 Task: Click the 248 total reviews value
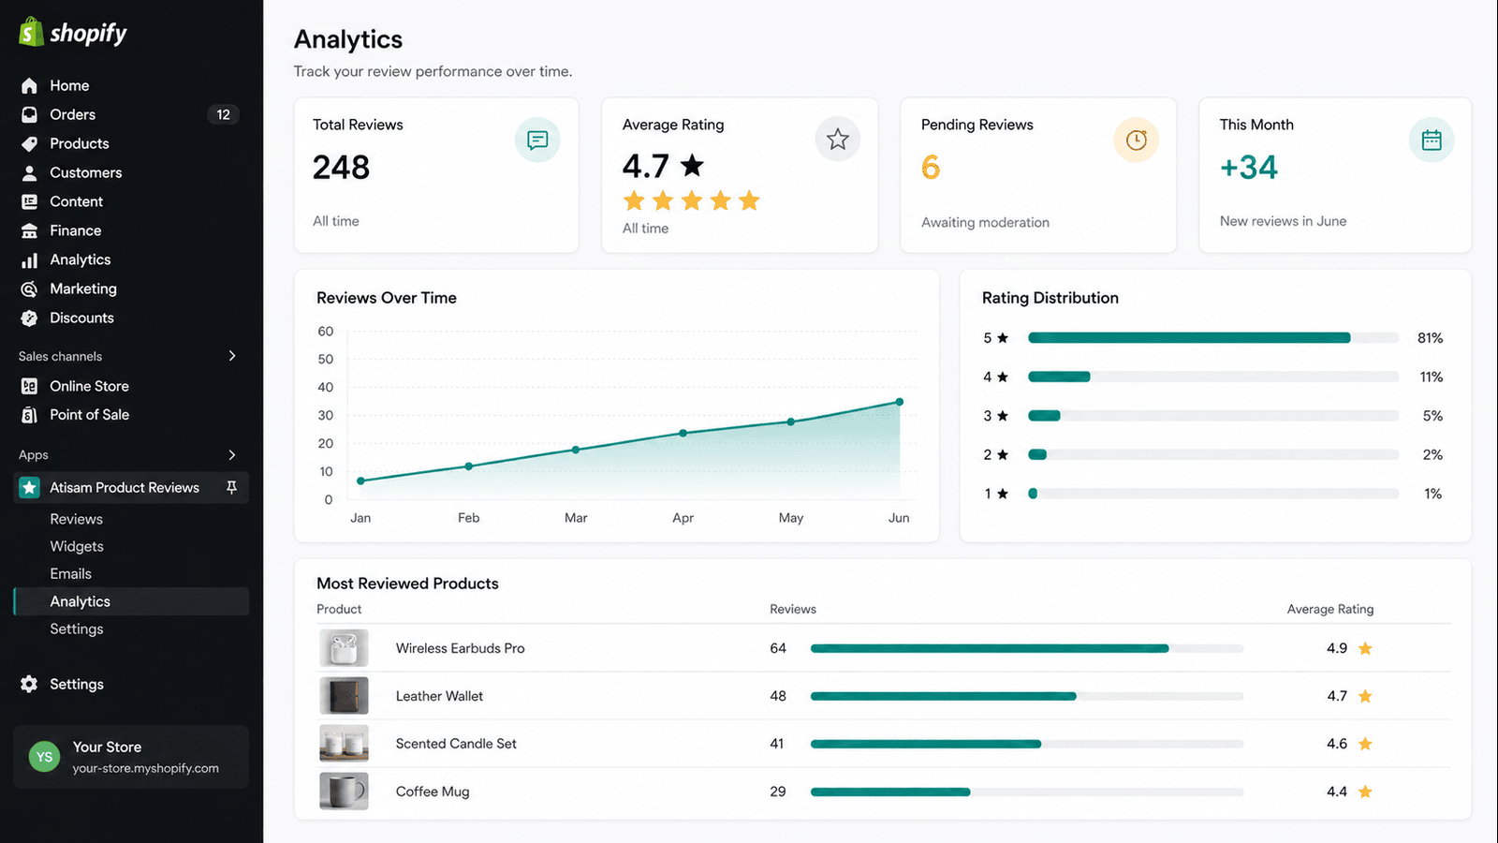[341, 168]
